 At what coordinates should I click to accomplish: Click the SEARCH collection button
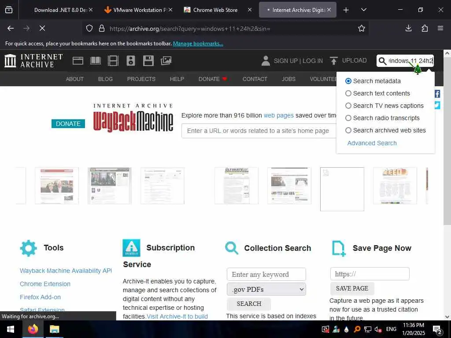point(249,304)
